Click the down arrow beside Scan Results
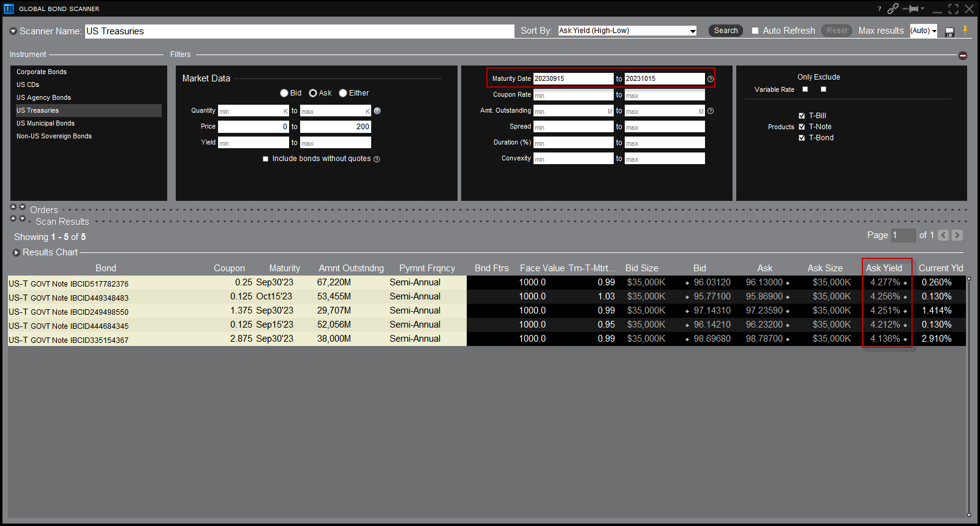Image resolution: width=980 pixels, height=526 pixels. click(23, 219)
